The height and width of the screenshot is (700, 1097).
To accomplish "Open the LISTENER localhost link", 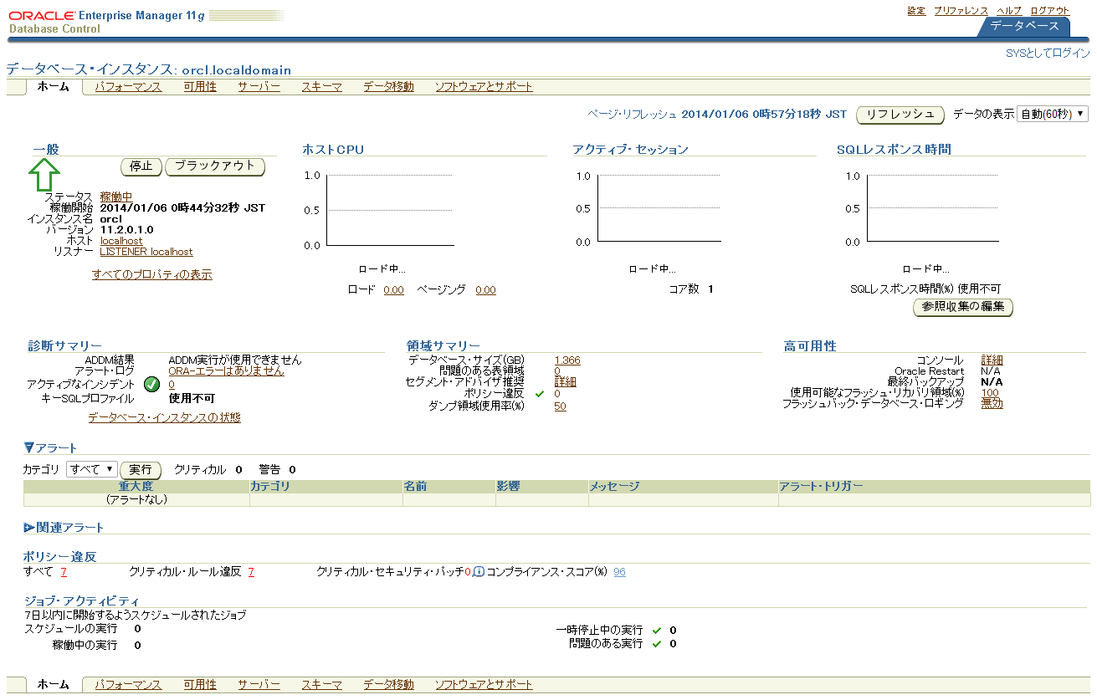I will point(146,252).
